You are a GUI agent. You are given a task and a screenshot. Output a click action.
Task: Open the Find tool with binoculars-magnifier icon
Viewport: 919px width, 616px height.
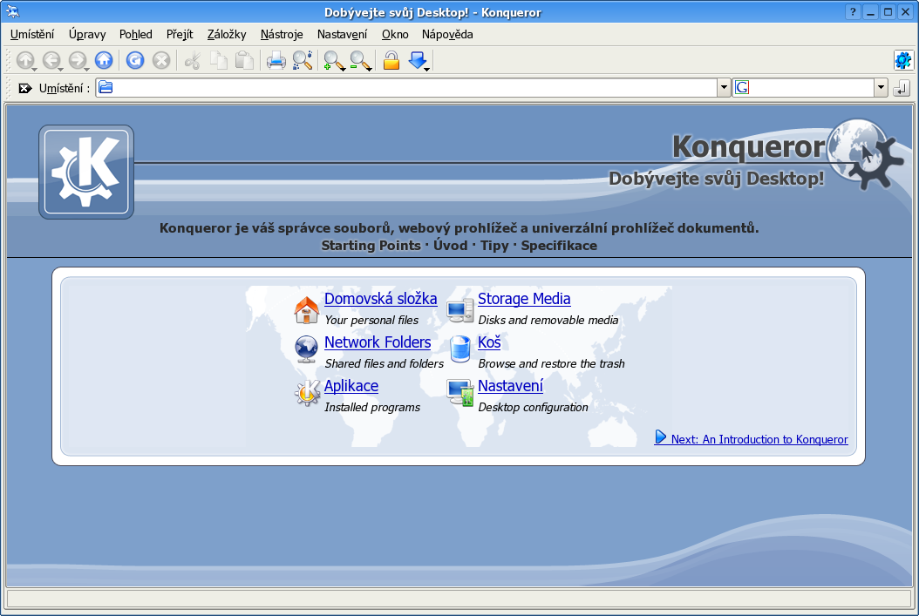pyautogui.click(x=302, y=60)
